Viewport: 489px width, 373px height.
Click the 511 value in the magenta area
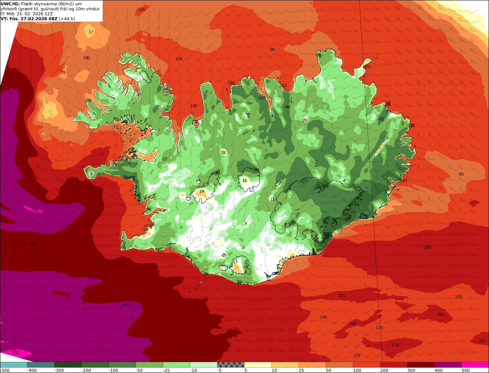pos(35,210)
